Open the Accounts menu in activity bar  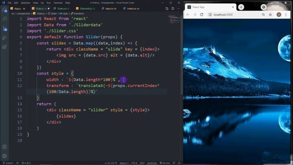click(x=5, y=147)
